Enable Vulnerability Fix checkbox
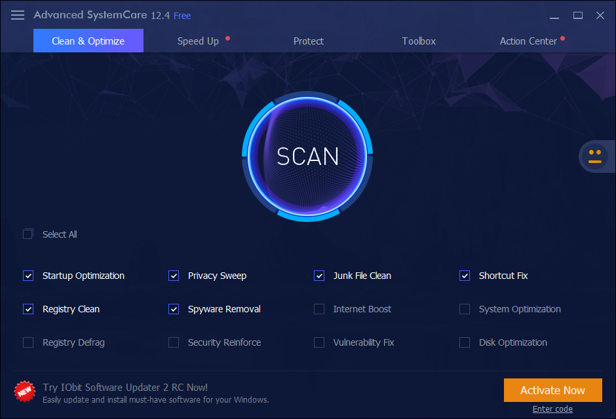The image size is (616, 419). pyautogui.click(x=319, y=342)
